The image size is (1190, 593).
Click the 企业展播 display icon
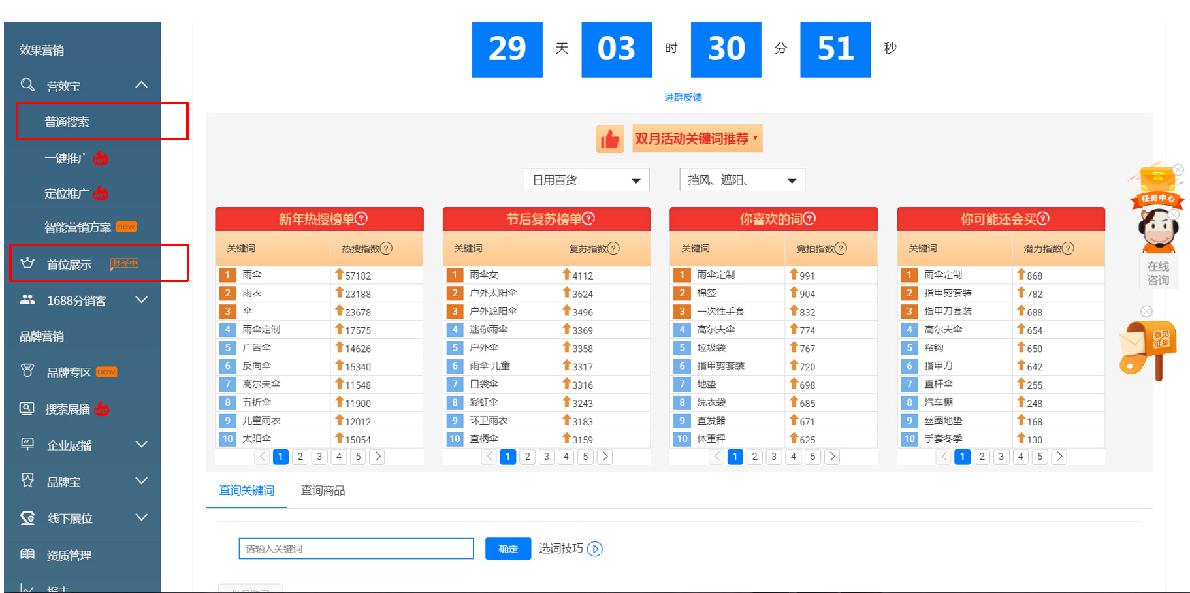pyautogui.click(x=27, y=445)
